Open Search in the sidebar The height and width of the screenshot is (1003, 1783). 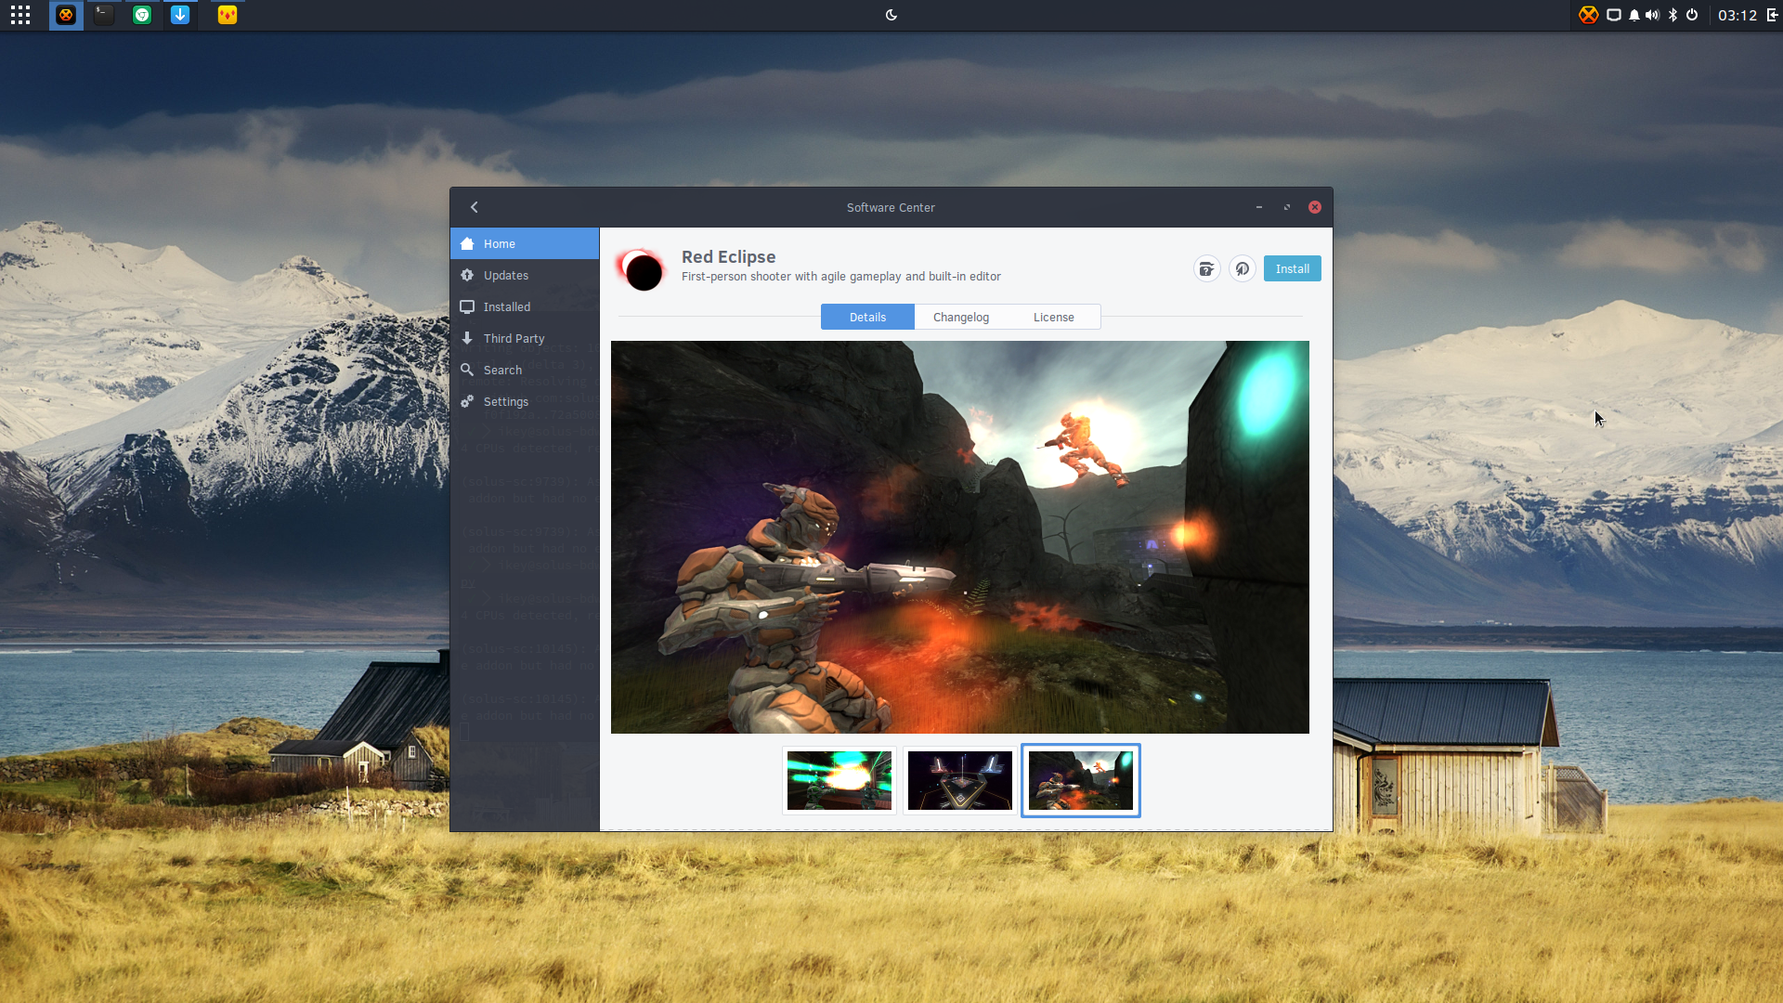(x=525, y=370)
